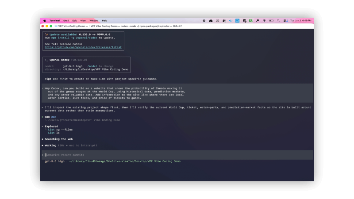Click the blue square app icon in menu bar
Image resolution: width=354 pixels, height=199 pixels.
(x=237, y=20)
